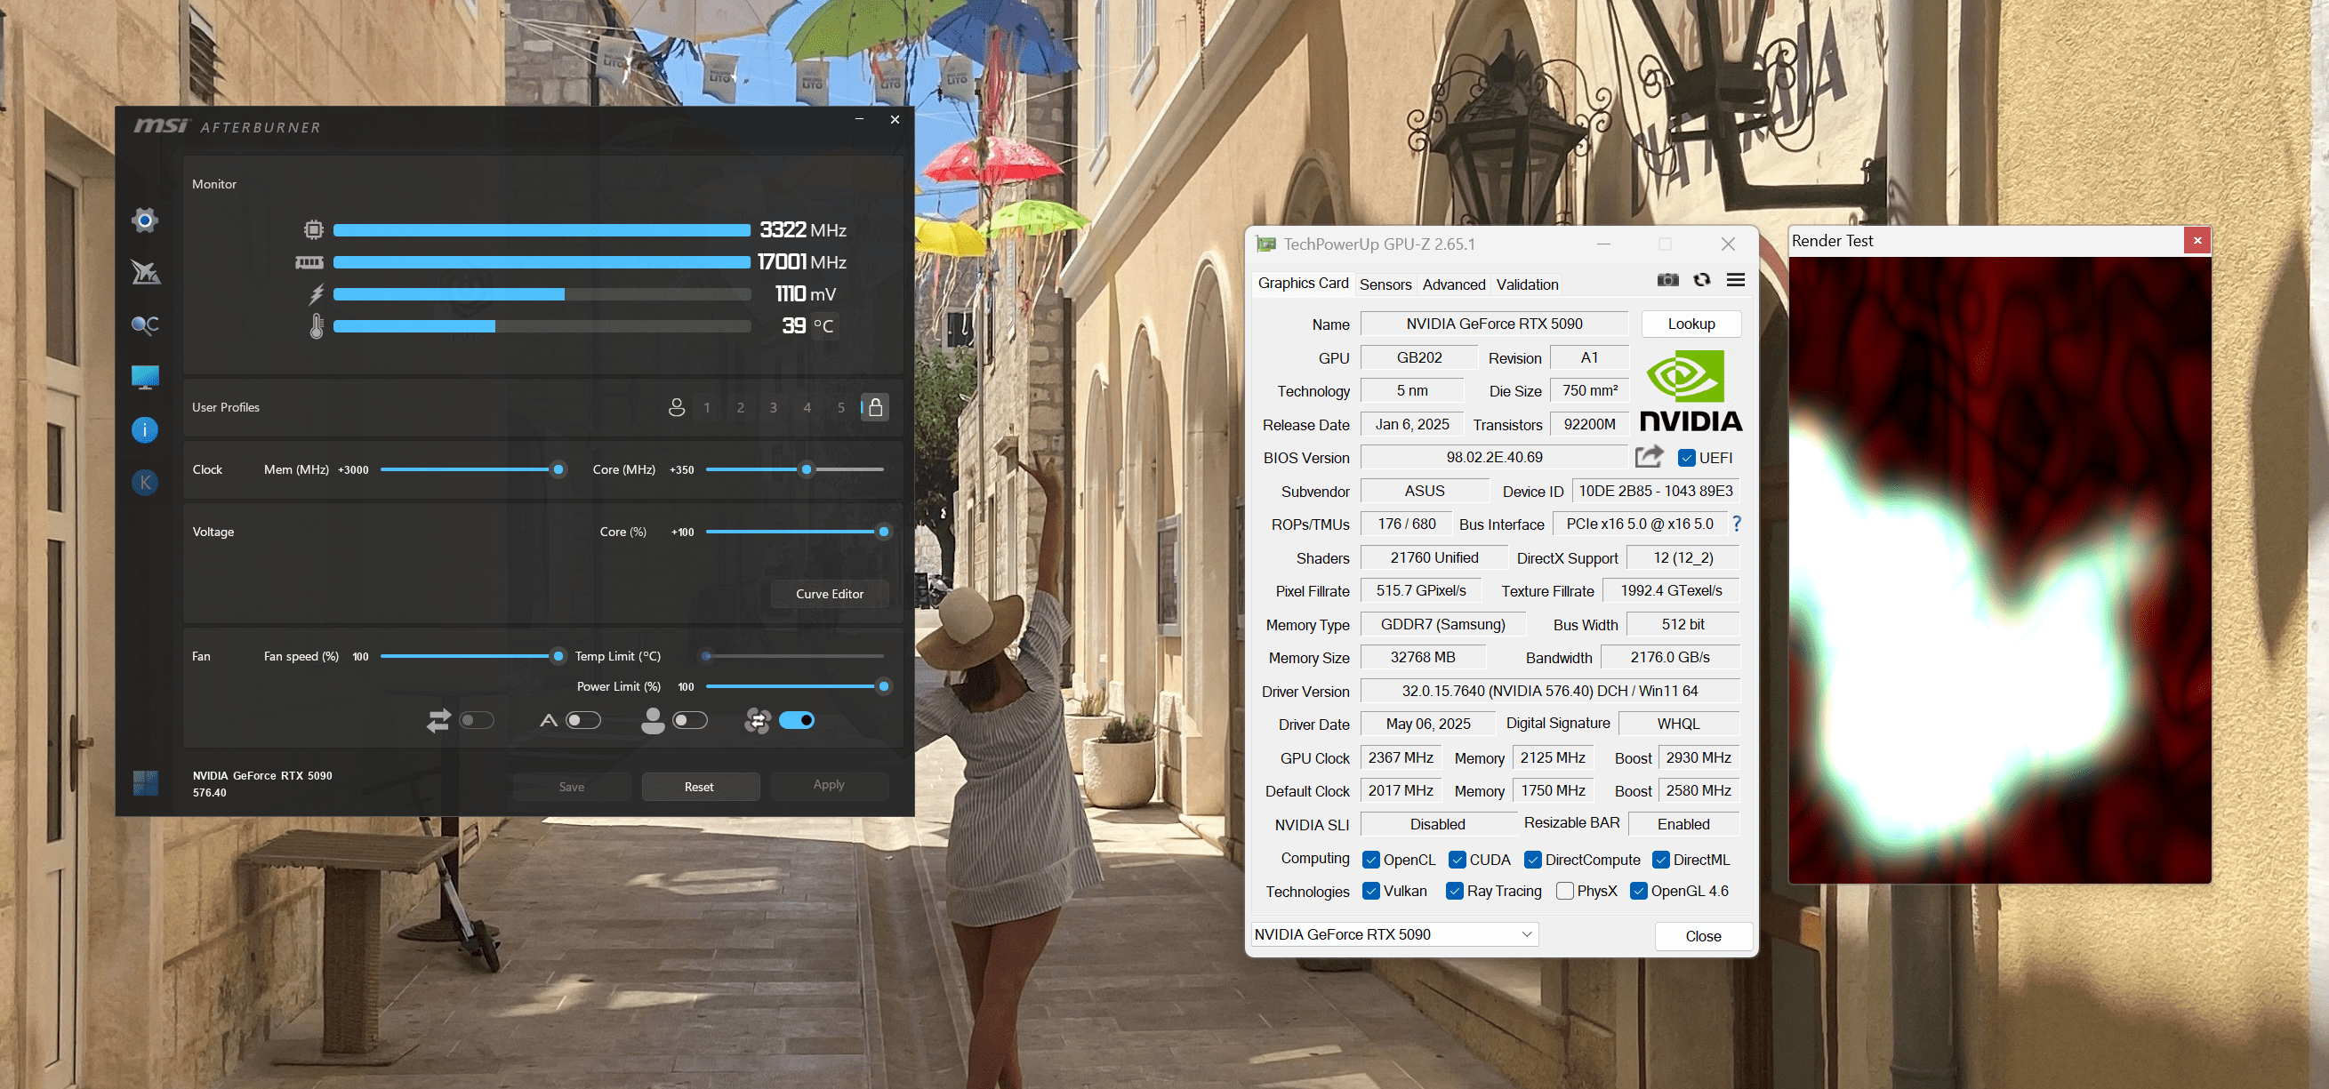This screenshot has width=2329, height=1089.
Task: Click the profile lock icon
Action: point(875,407)
